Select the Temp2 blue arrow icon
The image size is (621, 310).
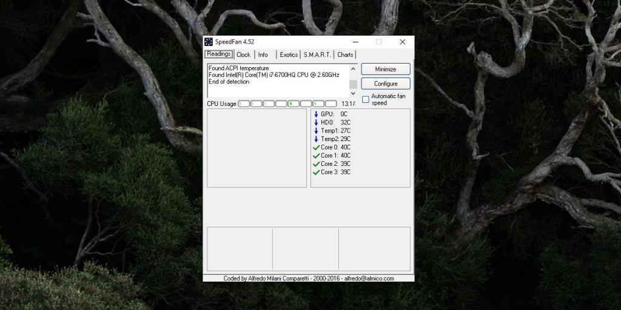316,139
